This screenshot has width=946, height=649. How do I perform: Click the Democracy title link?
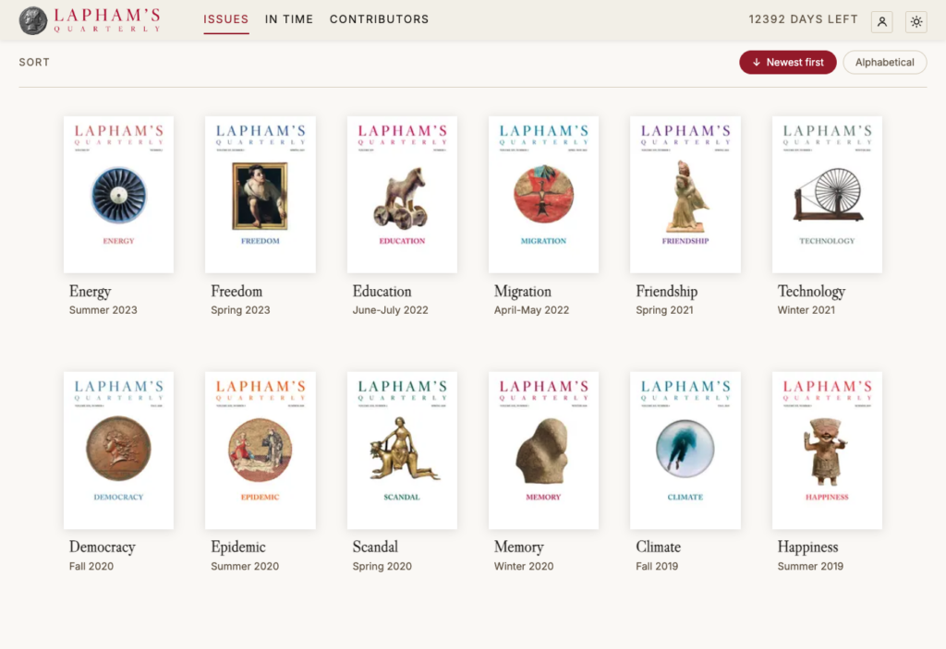pos(102,547)
